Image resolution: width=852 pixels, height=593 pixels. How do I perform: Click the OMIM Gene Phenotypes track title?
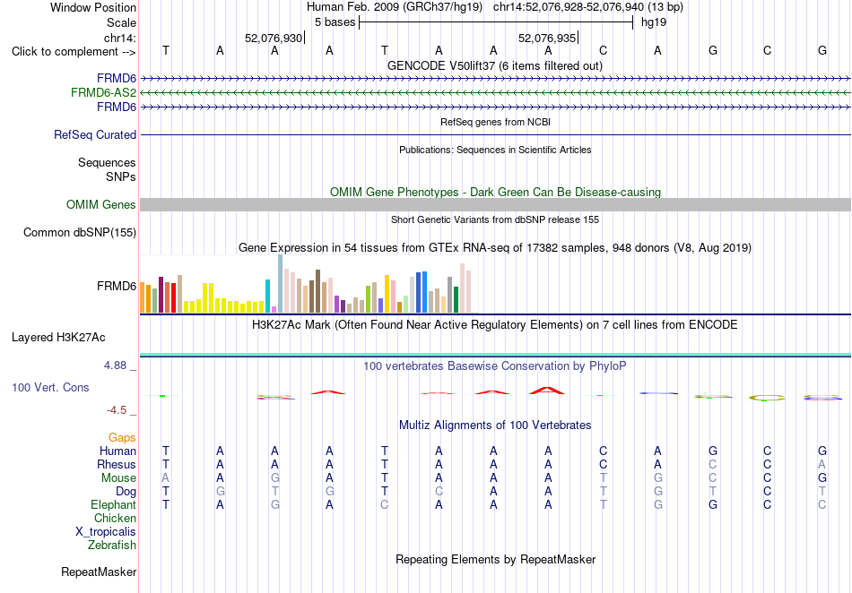[495, 192]
